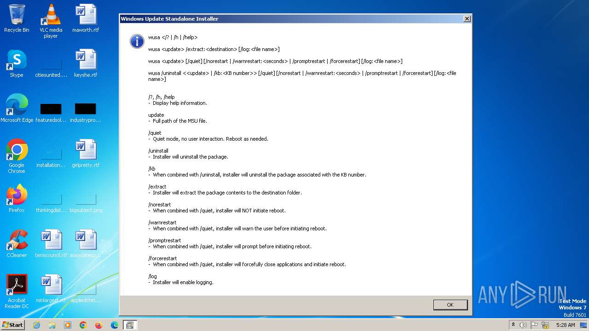Viewport: 589px width, 331px height.
Task: Click the '/promptrestart' option heading text
Action: click(165, 240)
